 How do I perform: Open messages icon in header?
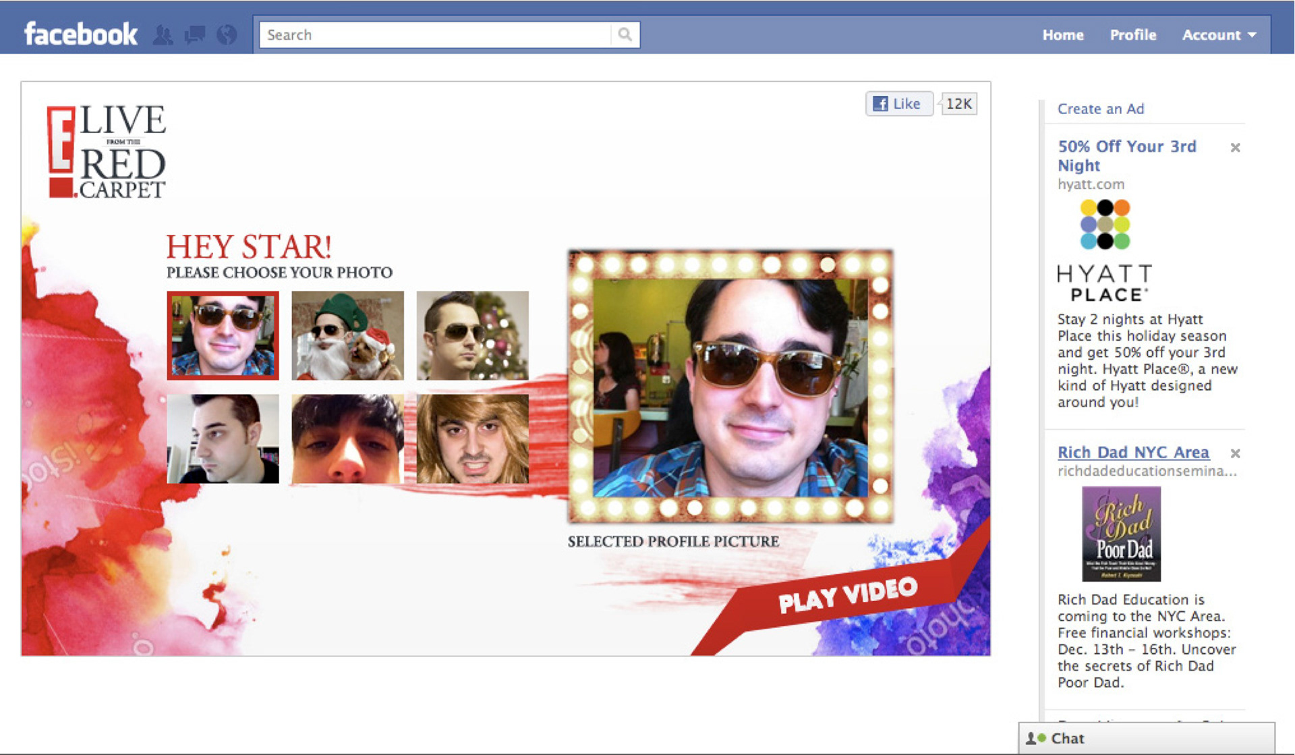[195, 34]
